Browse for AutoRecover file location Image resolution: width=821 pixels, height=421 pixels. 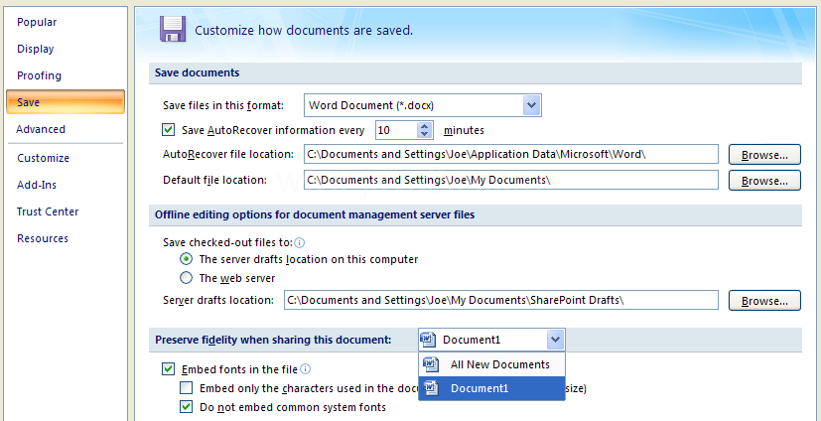[765, 155]
